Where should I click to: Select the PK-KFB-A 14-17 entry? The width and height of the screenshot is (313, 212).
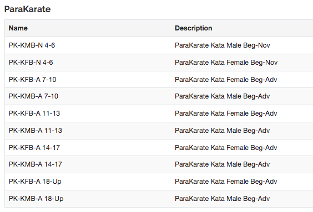pyautogui.click(x=34, y=147)
